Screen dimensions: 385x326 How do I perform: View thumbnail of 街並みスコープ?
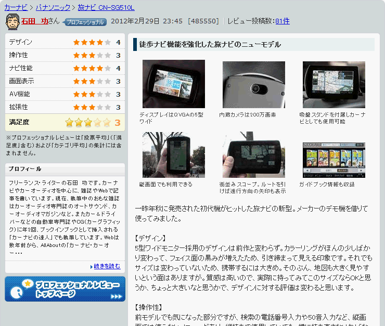coord(254,155)
